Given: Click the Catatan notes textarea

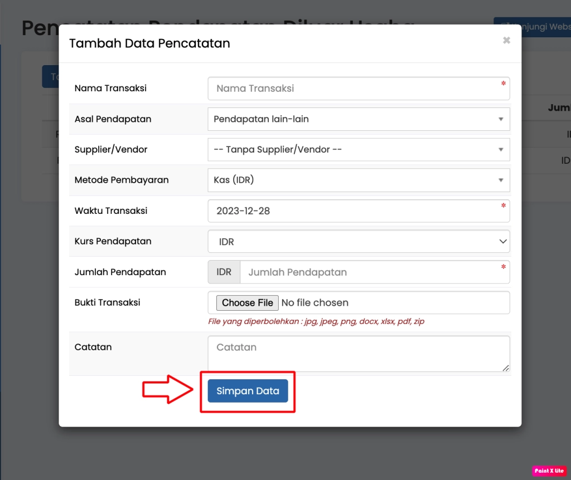Looking at the screenshot, I should click(358, 353).
